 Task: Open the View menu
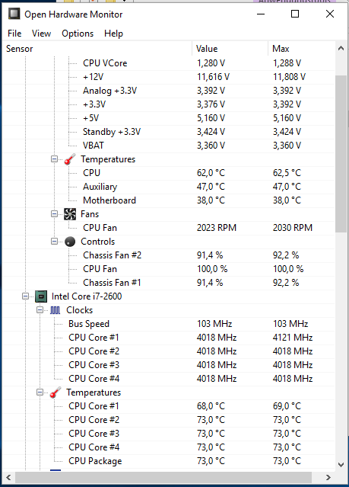41,34
